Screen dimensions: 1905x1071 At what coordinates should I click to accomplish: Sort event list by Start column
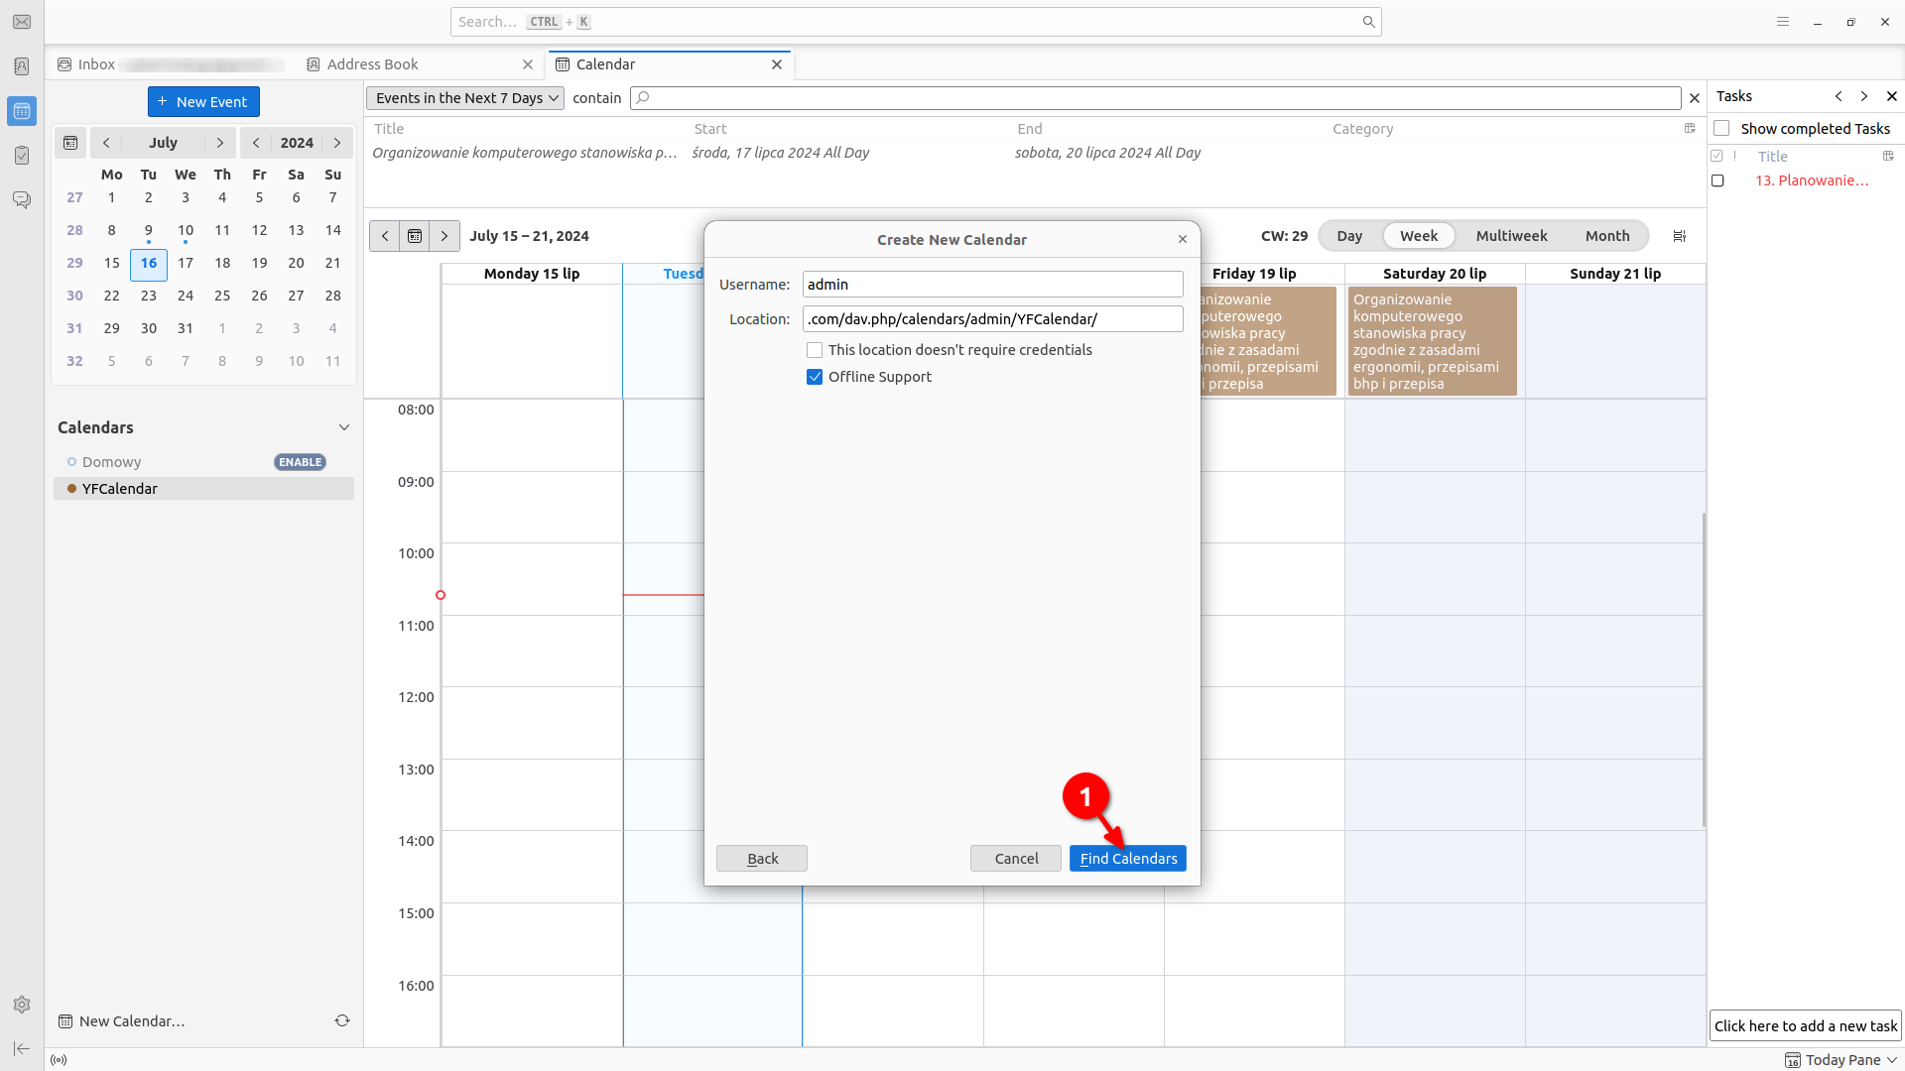pyautogui.click(x=710, y=129)
